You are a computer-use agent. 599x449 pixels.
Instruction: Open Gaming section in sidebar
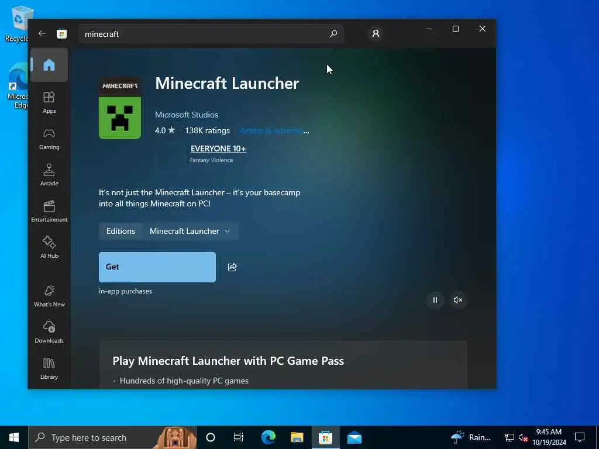pyautogui.click(x=49, y=139)
